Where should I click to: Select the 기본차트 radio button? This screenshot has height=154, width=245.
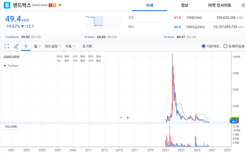pyautogui.click(x=203, y=46)
